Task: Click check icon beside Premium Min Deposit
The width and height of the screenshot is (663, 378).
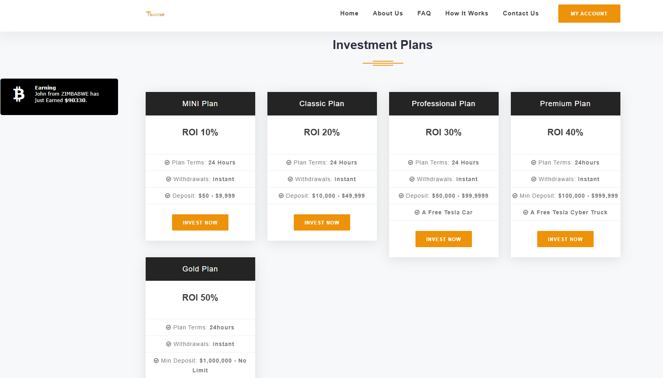Action: pos(515,196)
